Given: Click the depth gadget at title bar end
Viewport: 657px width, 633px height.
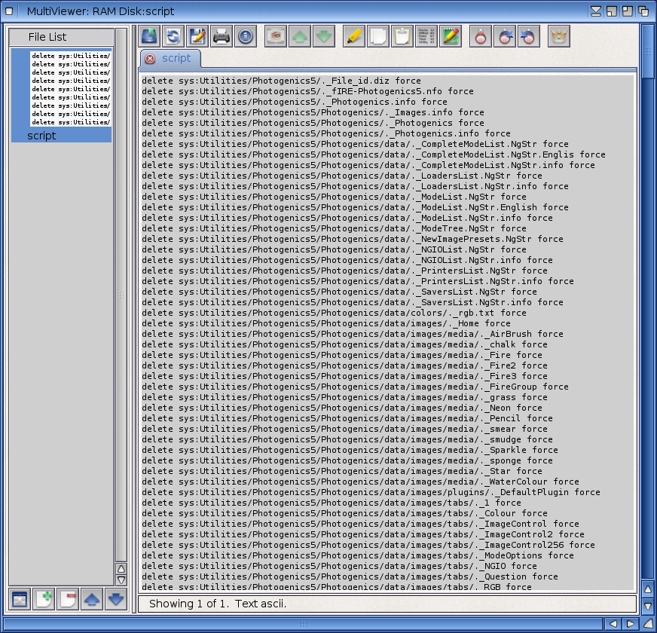Looking at the screenshot, I should (643, 11).
